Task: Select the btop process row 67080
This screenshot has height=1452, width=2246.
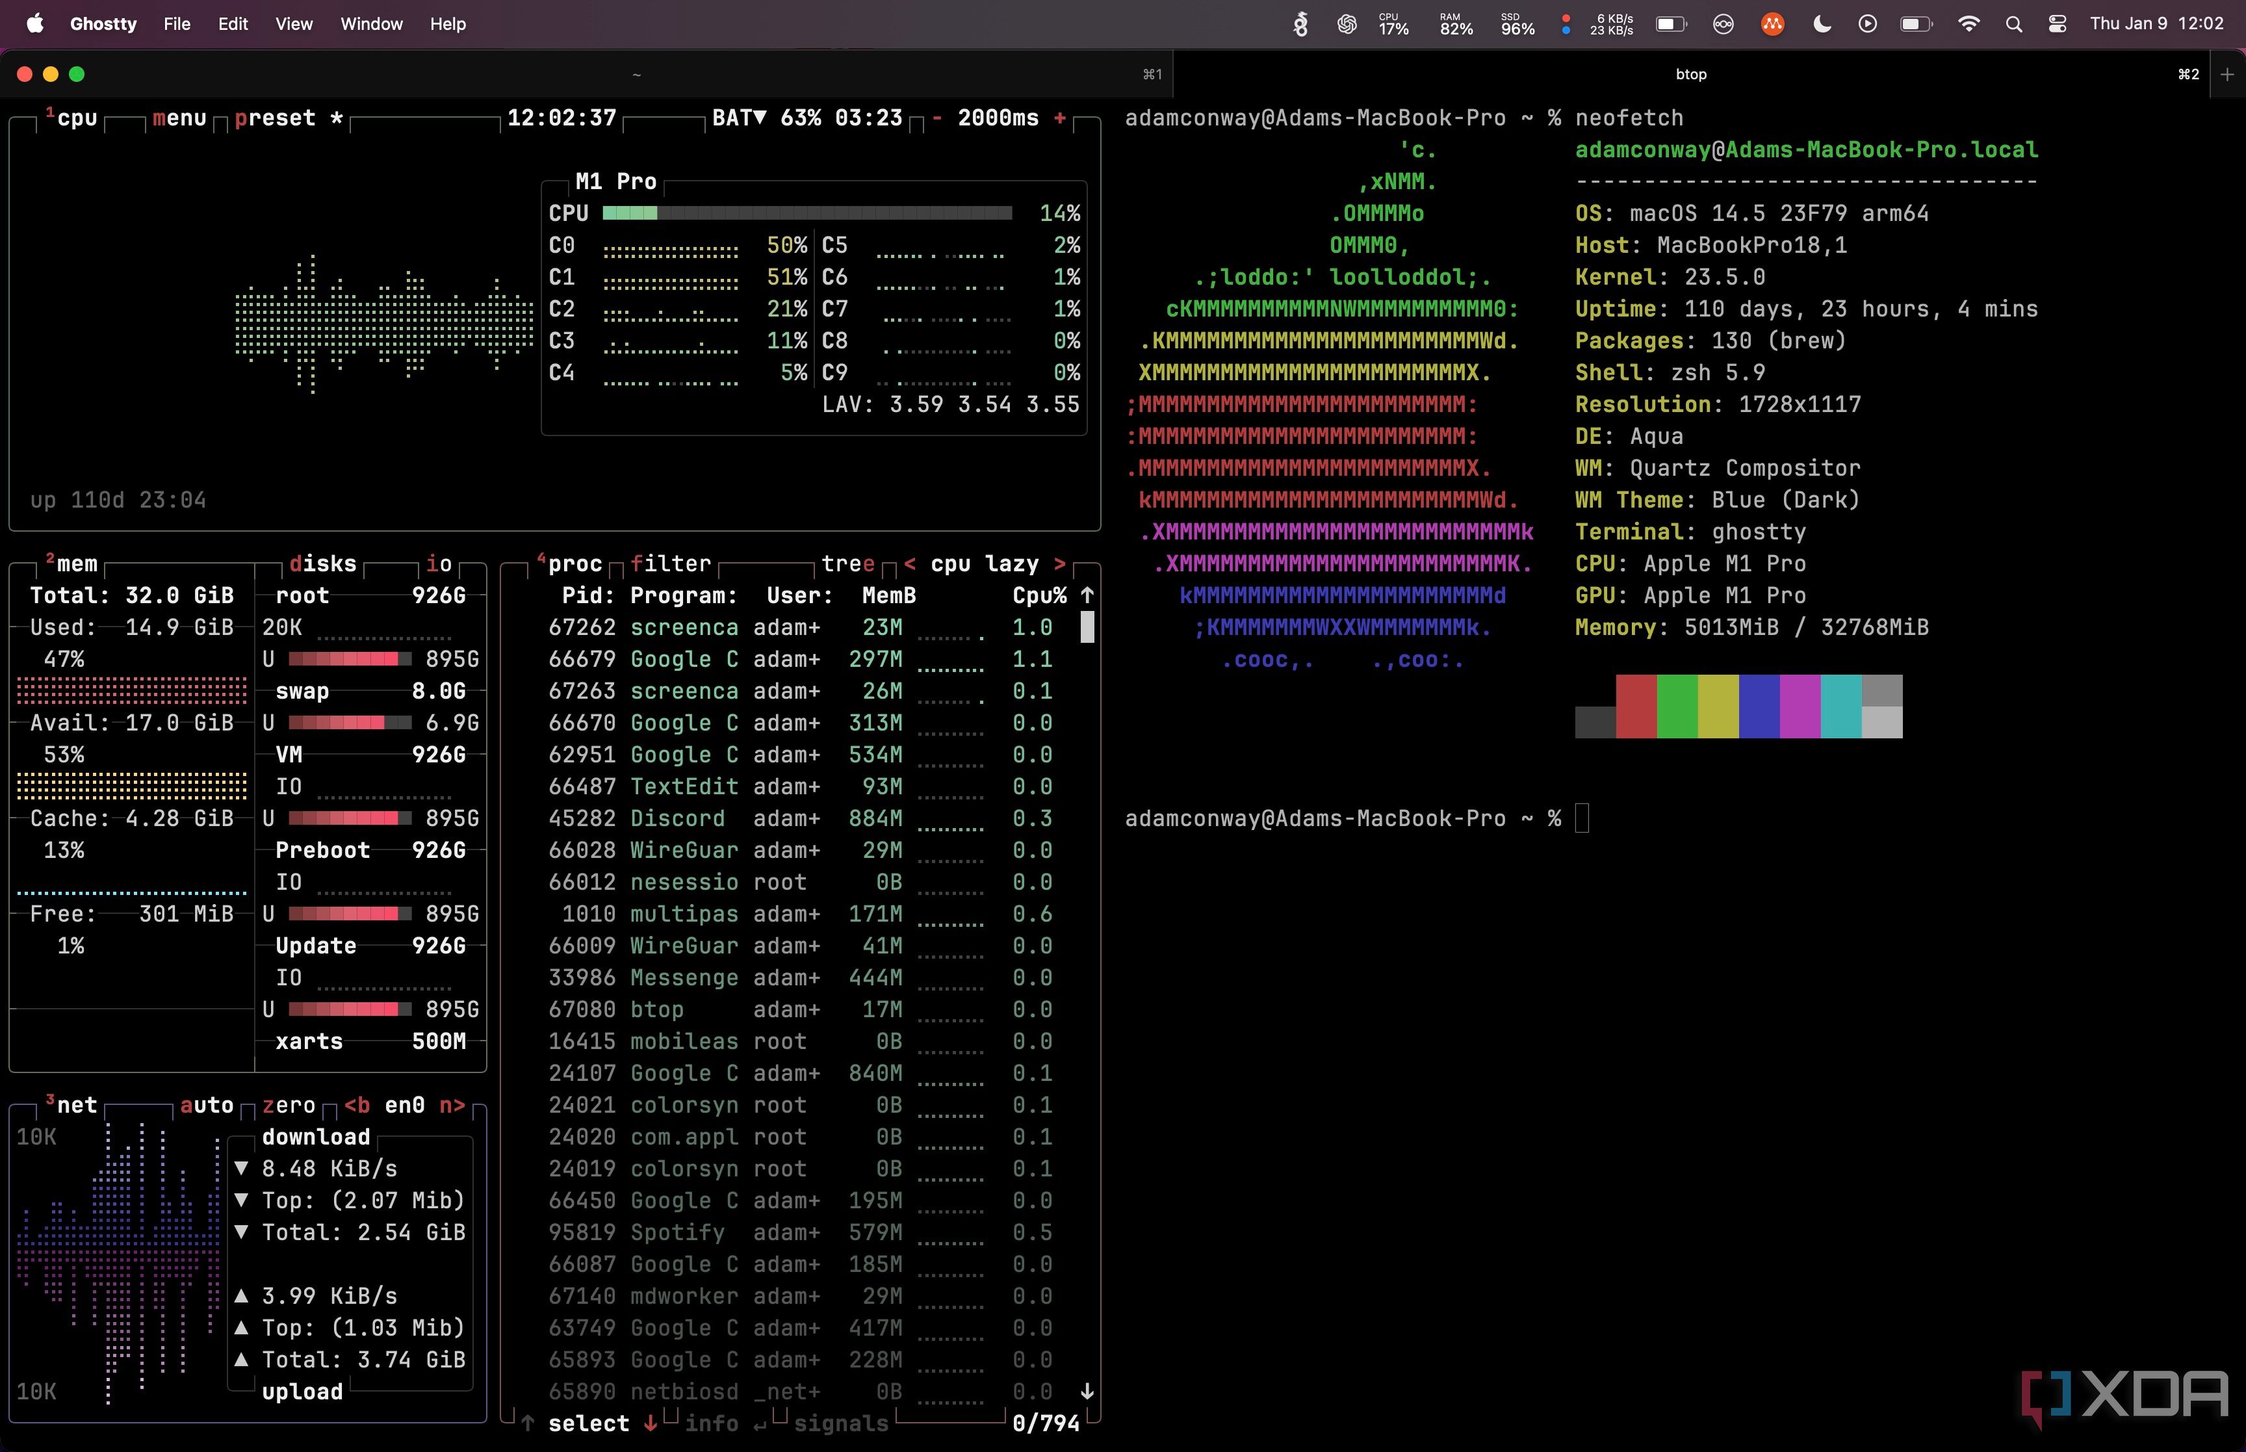Action: click(800, 1009)
